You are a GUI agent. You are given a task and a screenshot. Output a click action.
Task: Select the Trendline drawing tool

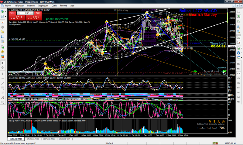tap(2, 83)
